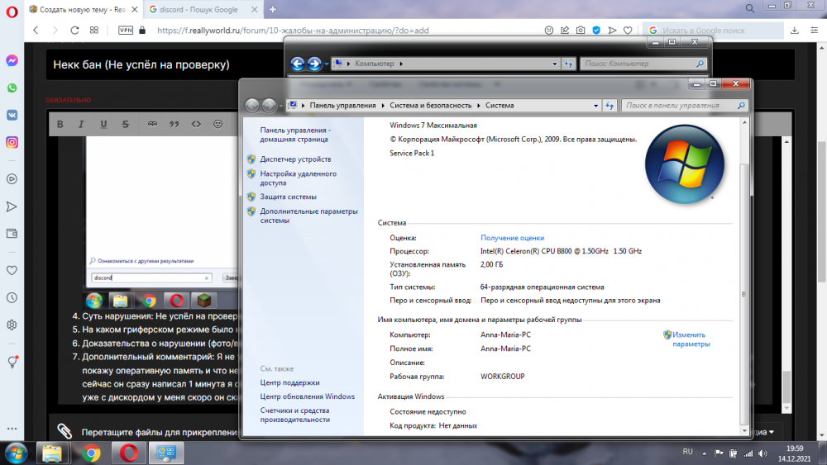Click the bookmark heart in the address bar
827x465 pixels.
[x=628, y=31]
